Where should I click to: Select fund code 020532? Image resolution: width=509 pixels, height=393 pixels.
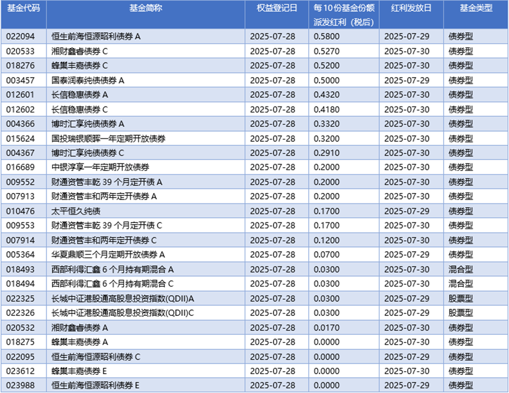tap(21, 328)
